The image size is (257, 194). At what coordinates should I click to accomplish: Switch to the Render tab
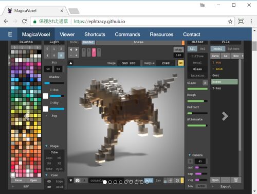coord(88,42)
